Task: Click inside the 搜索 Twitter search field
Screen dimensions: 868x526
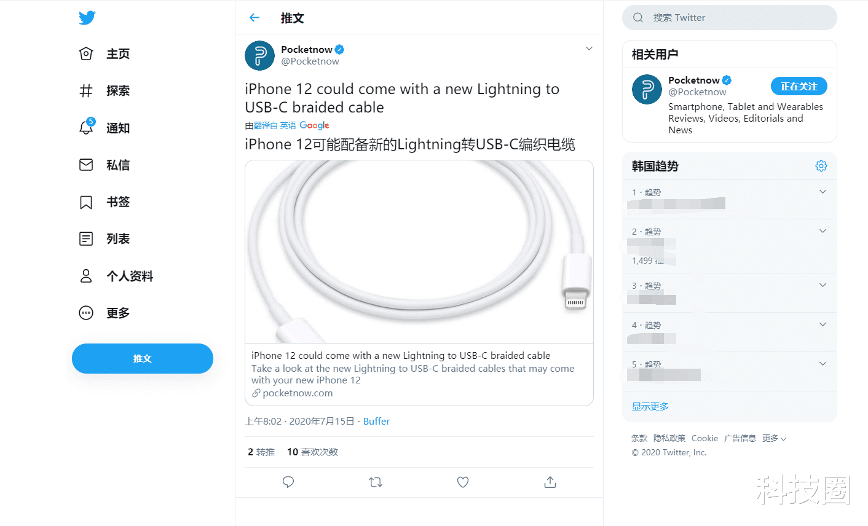Action: [729, 17]
